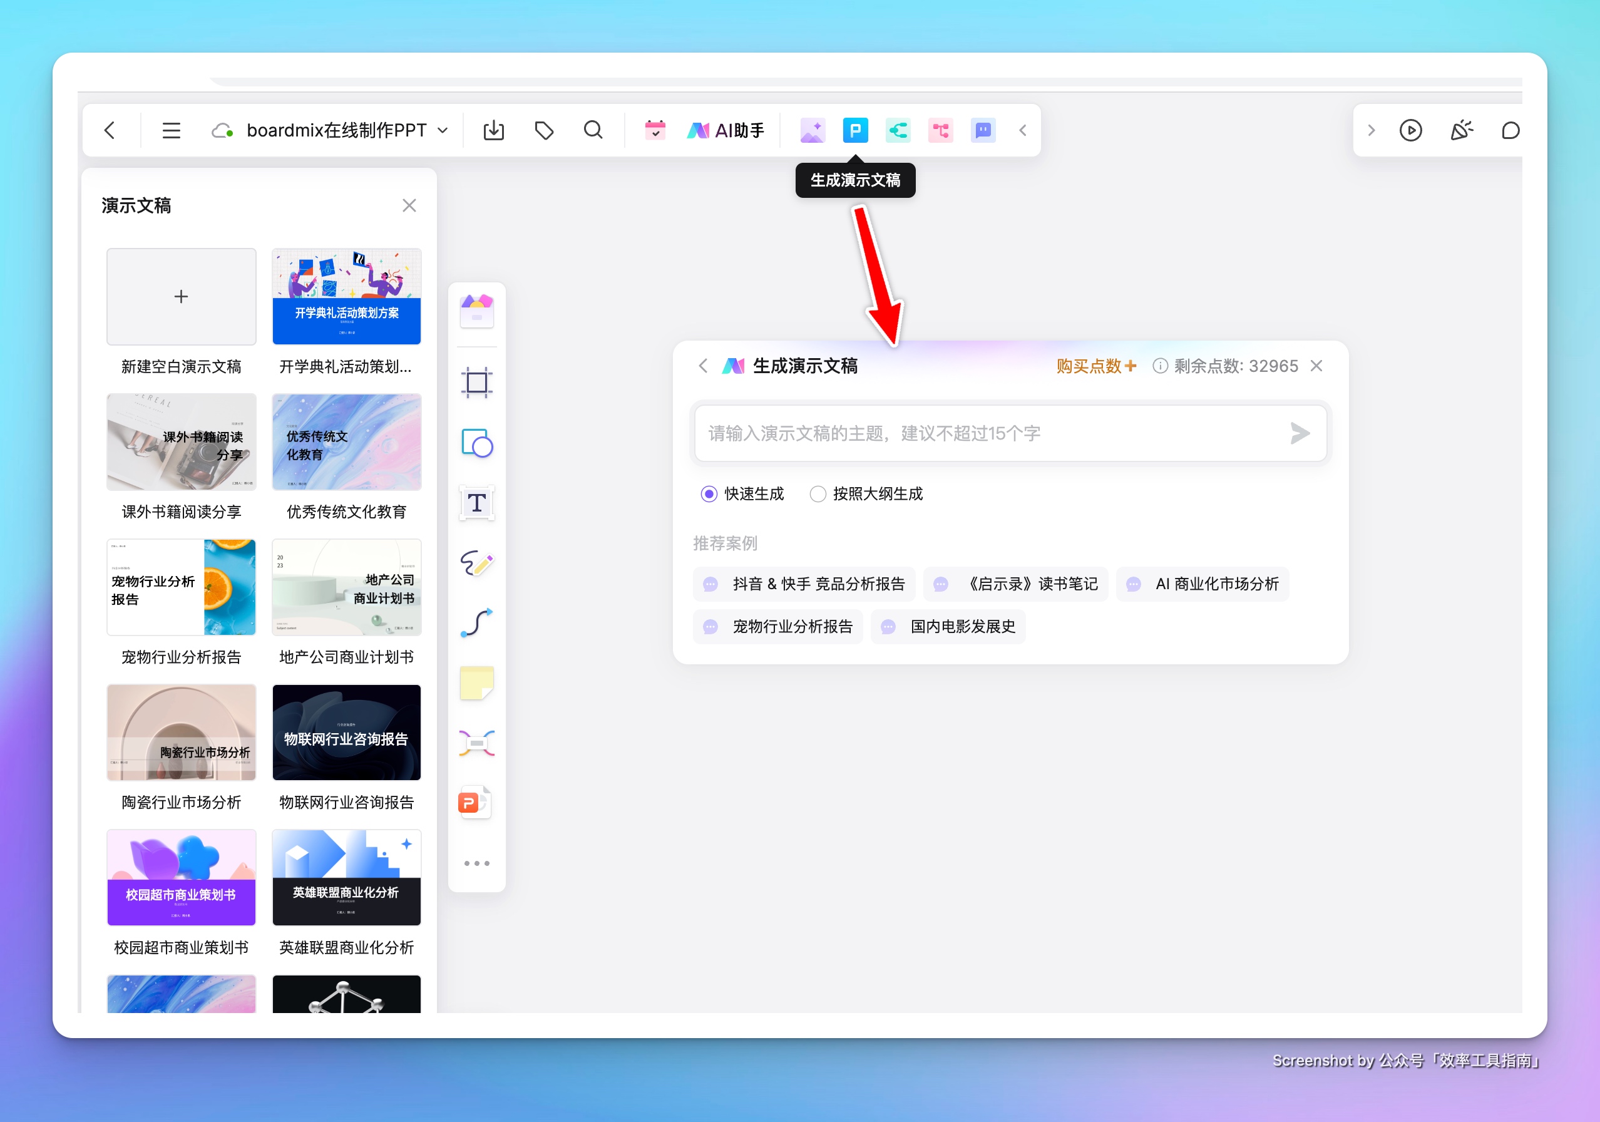Close the 演示文稿 side panel
Viewport: 1600px width, 1122px height.
pos(409,205)
